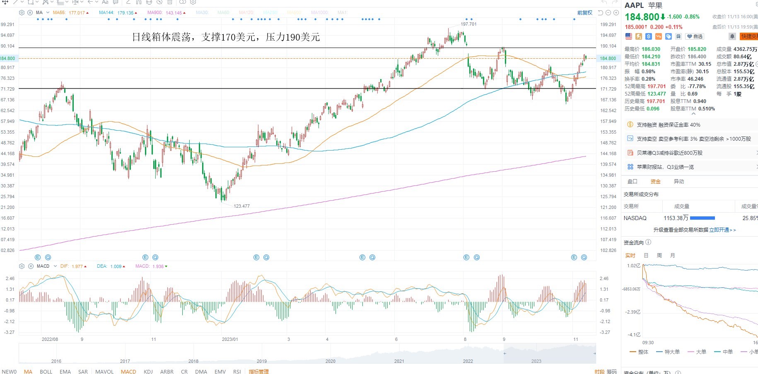Click the orange downtrend chart icon
Image resolution: width=758 pixels, height=374 pixels.
click(x=659, y=36)
